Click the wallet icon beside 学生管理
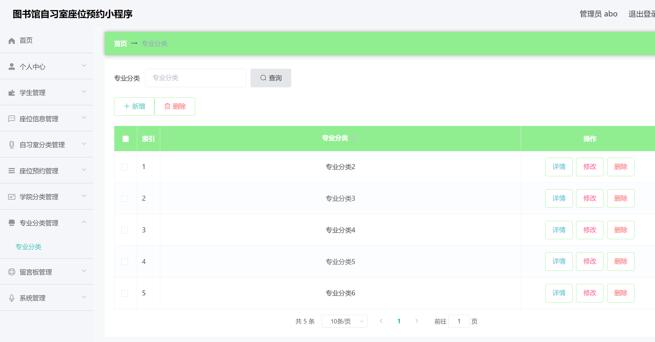Screen dimensions: 655x342 point(11,93)
